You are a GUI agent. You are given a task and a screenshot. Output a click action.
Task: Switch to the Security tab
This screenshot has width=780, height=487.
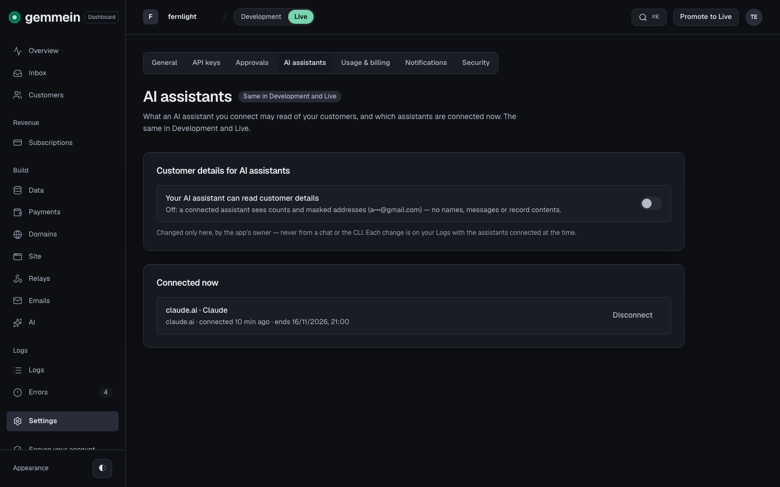point(476,63)
